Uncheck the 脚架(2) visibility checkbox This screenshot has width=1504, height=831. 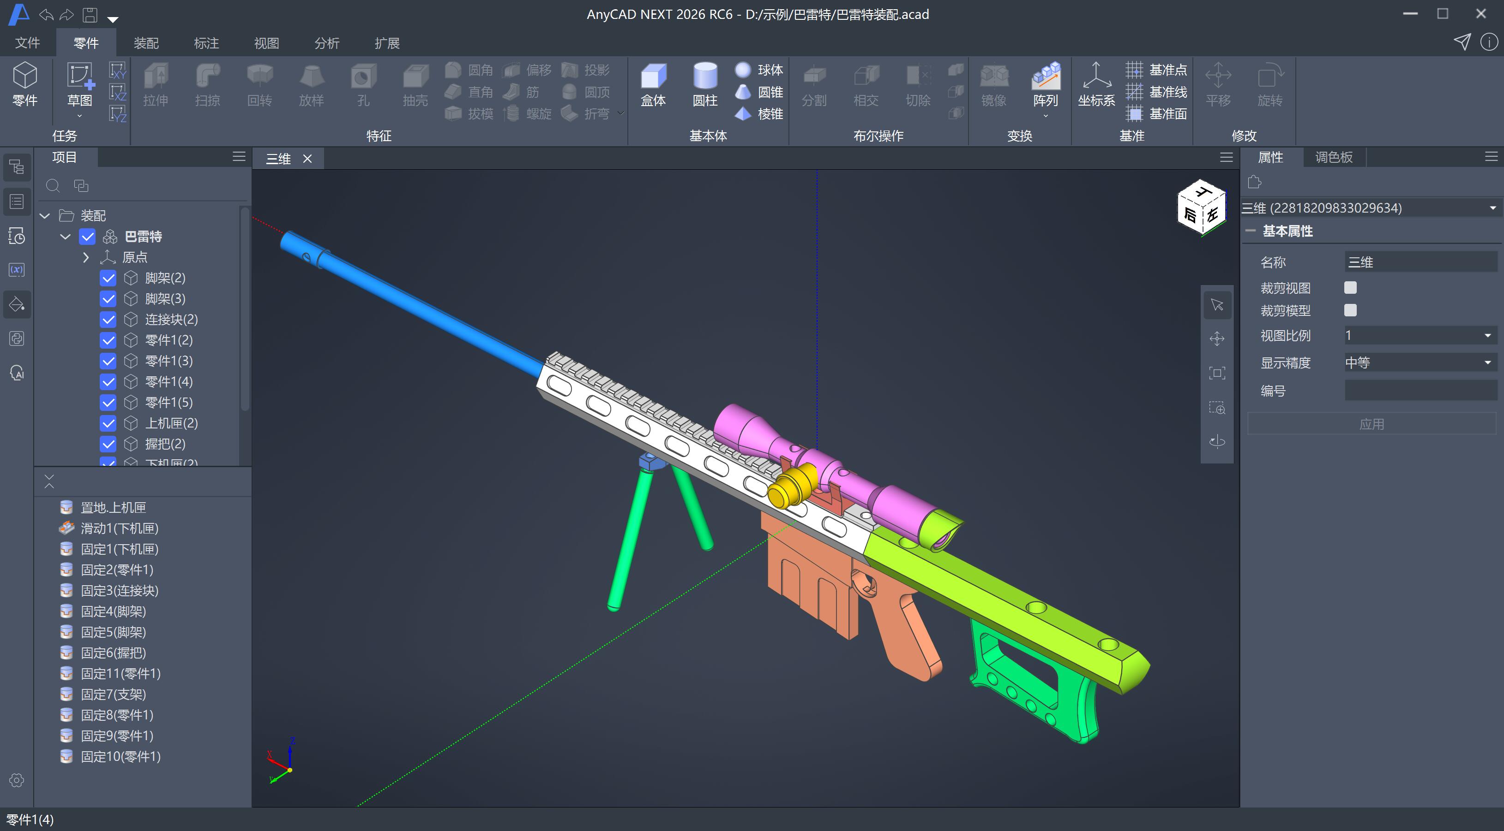pos(108,278)
